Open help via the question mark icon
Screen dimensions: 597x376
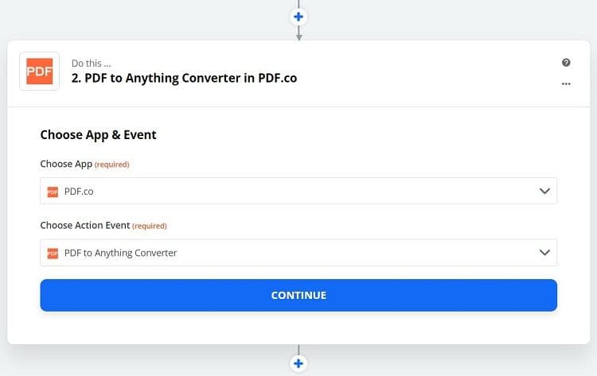tap(566, 62)
